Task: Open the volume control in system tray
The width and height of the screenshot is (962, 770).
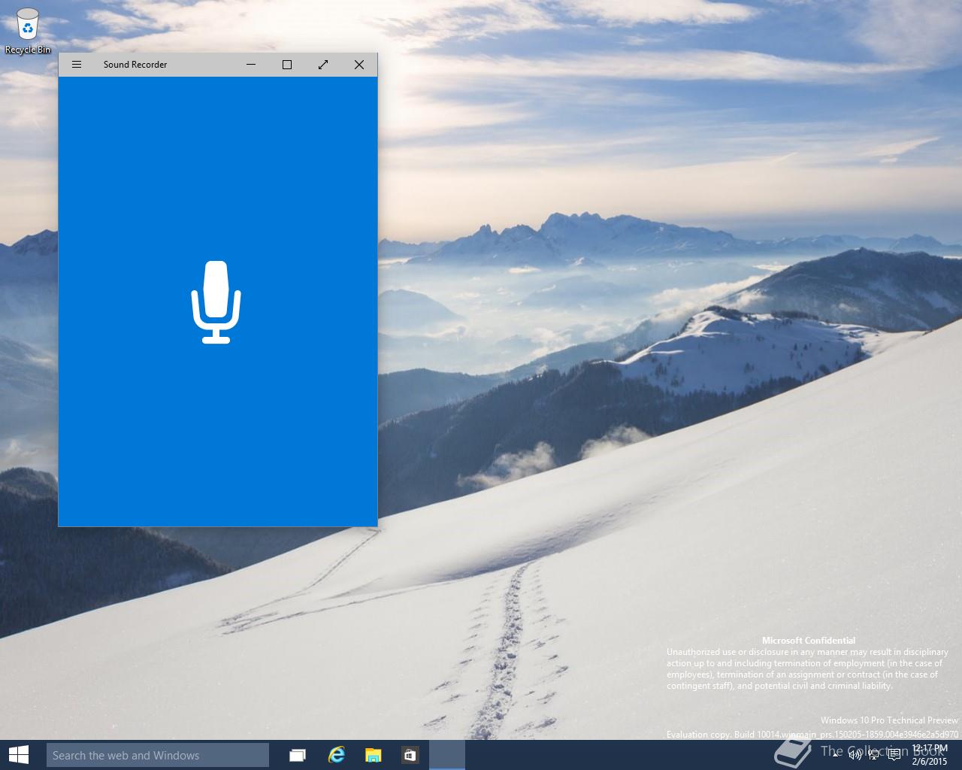Action: pyautogui.click(x=855, y=755)
